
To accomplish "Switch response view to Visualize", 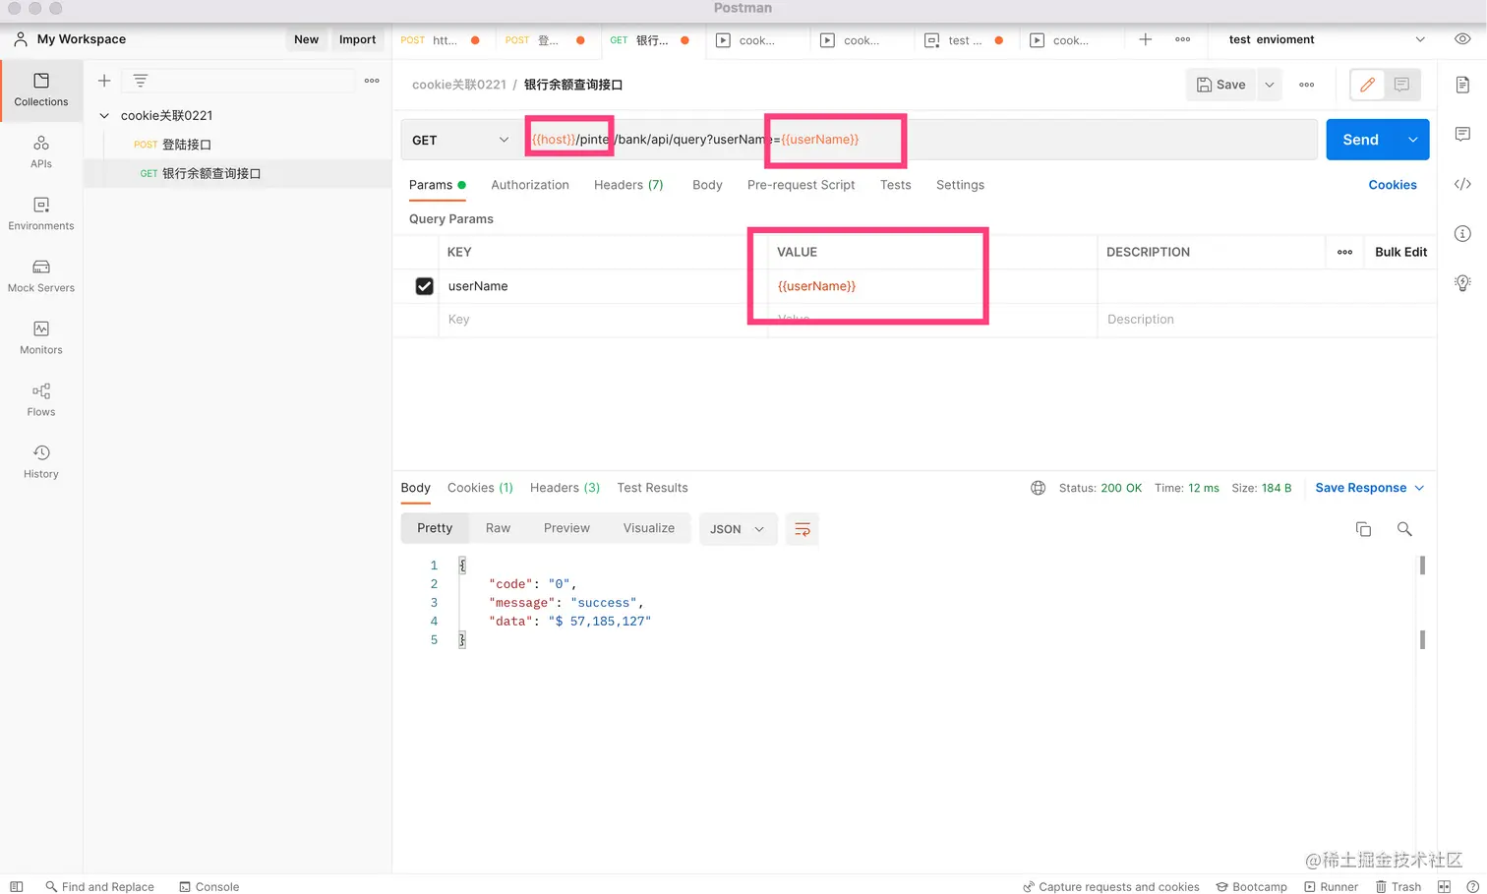I will coord(649,528).
